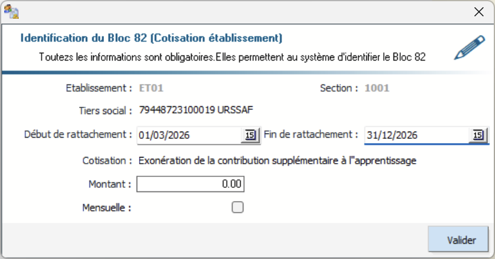Click the application icon in title bar
This screenshot has width=495, height=259.
tap(11, 11)
